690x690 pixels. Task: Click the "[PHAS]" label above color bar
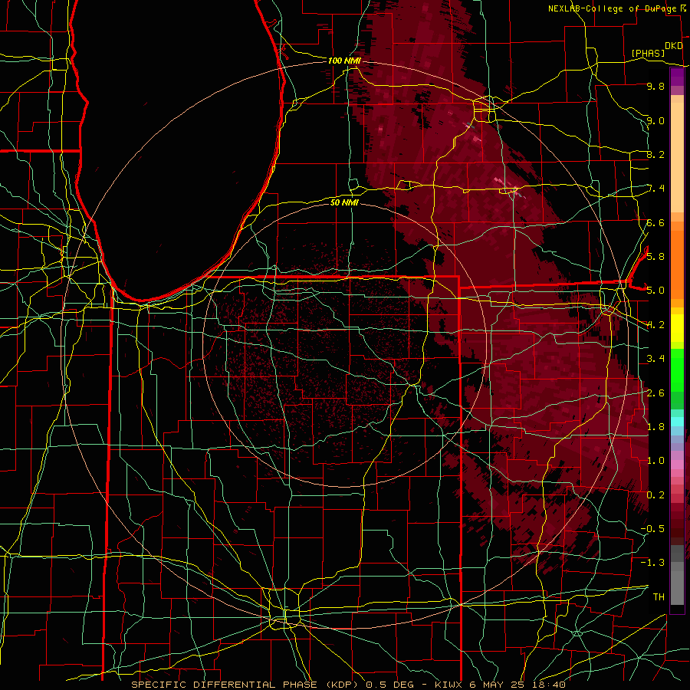(x=648, y=53)
